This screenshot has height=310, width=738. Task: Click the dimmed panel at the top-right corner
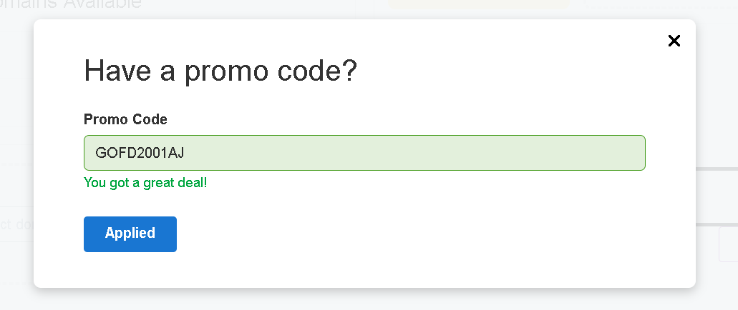pos(659,5)
